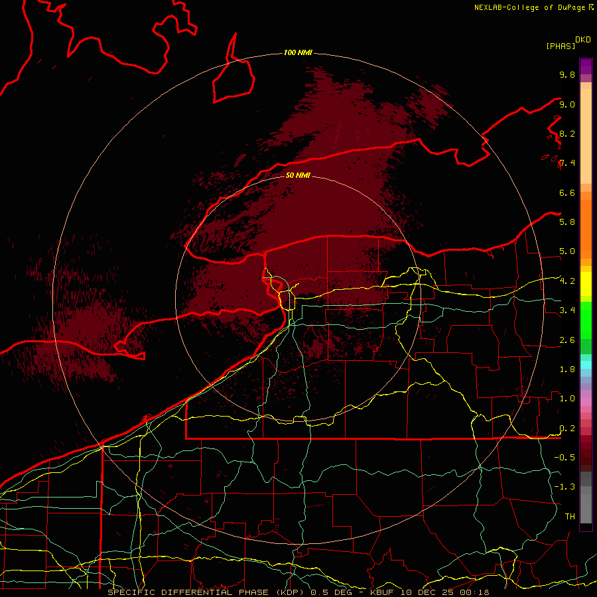Click the [PHAS] units label
Screen dimensions: 597x597
coord(561,46)
